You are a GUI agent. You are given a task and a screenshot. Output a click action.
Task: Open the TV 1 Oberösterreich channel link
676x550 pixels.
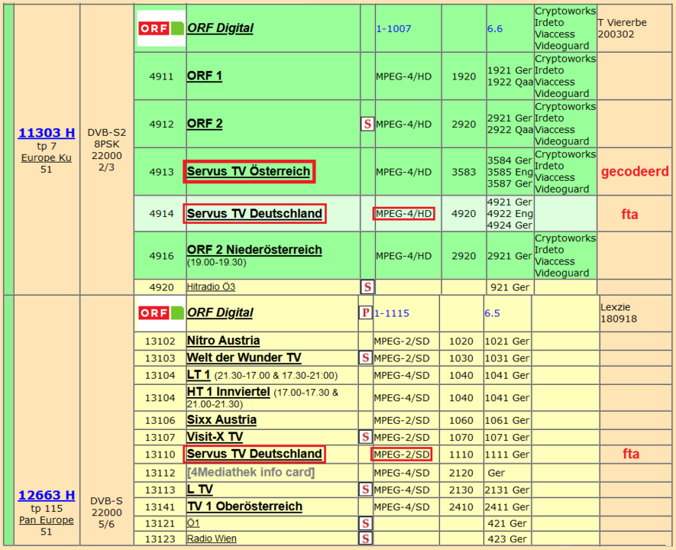click(244, 506)
